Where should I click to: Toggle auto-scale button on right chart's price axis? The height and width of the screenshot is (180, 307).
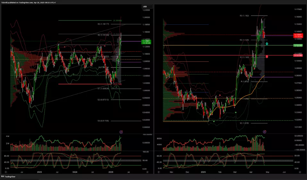(x=300, y=172)
